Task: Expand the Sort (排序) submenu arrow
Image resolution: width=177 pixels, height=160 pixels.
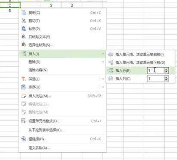Action: (103, 87)
